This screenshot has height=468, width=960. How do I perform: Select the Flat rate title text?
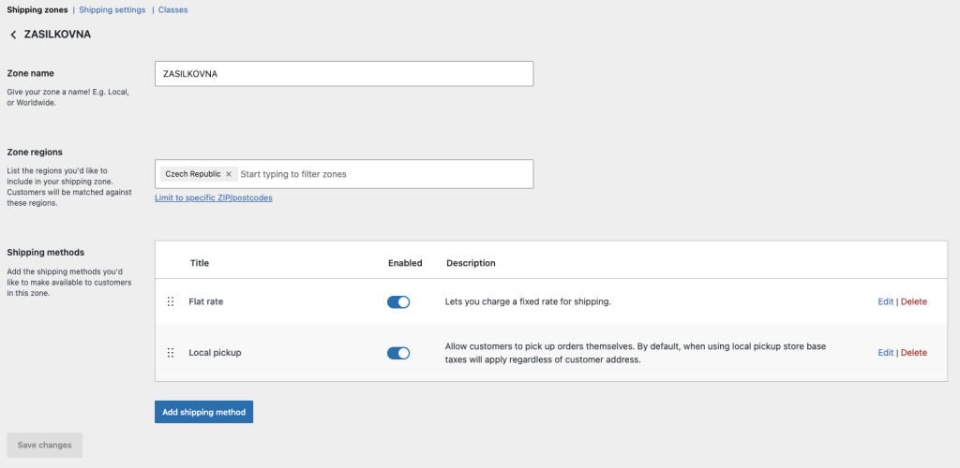point(205,301)
